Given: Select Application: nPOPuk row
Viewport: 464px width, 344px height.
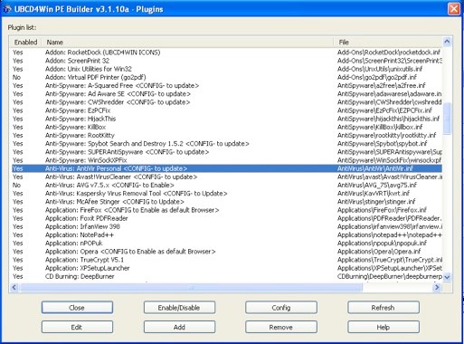Looking at the screenshot, I should click(227, 244).
